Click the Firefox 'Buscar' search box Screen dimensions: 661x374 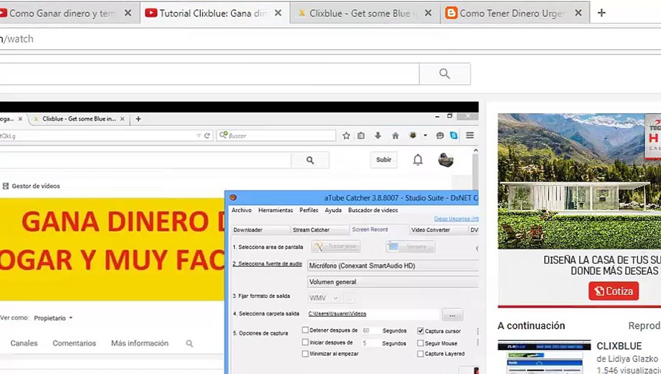(x=276, y=136)
